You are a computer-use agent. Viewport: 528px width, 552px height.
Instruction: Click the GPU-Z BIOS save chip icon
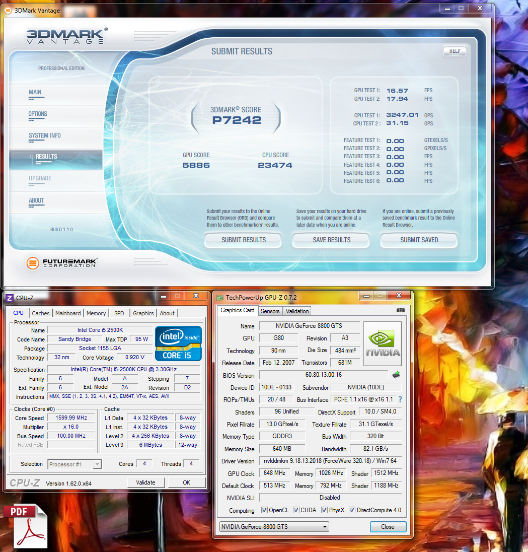click(x=396, y=375)
